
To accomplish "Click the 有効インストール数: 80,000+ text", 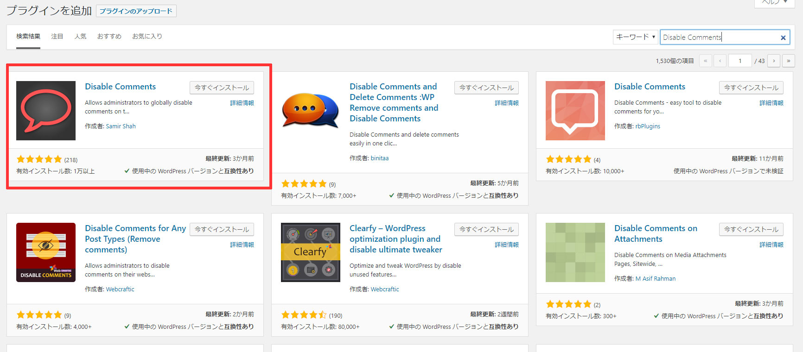I will [320, 327].
